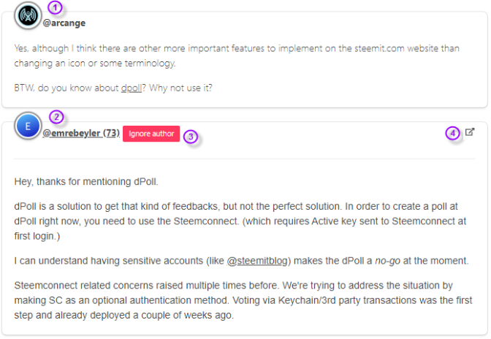Click the italic 'no-go' text
Image resolution: width=491 pixels, height=339 pixels.
tap(388, 261)
